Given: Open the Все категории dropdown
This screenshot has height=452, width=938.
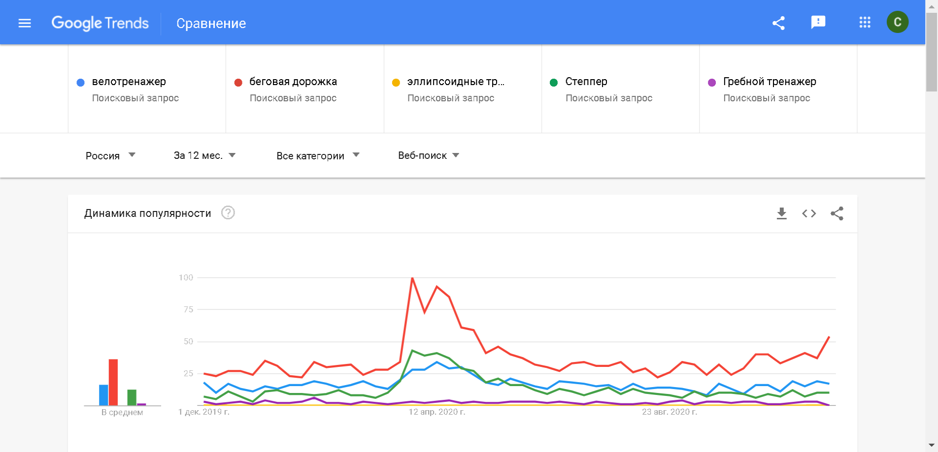Looking at the screenshot, I should 318,155.
